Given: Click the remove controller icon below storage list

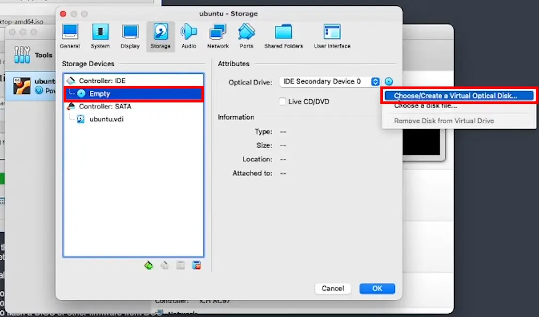Looking at the screenshot, I should [165, 265].
